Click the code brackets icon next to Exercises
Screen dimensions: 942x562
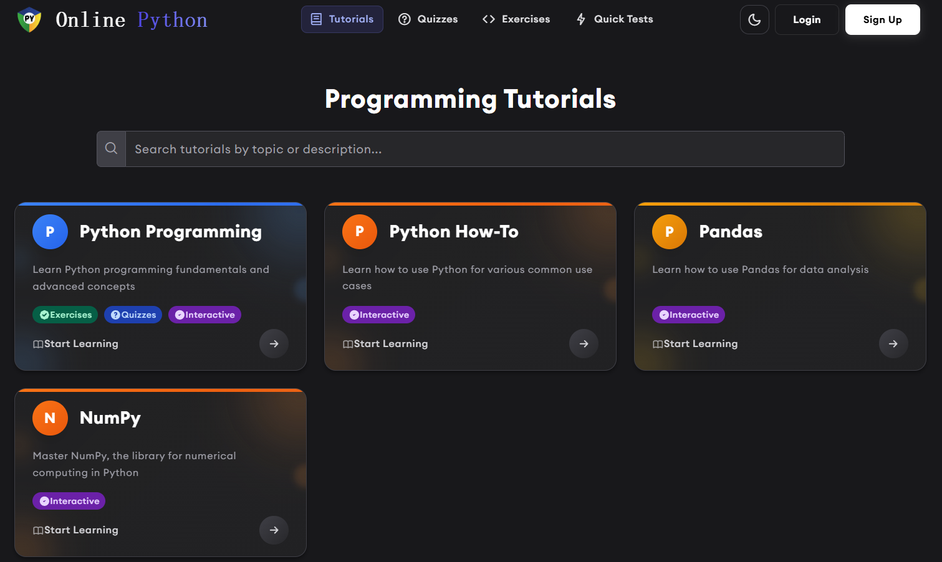pyautogui.click(x=488, y=19)
